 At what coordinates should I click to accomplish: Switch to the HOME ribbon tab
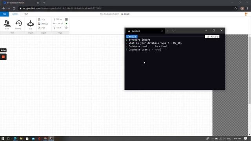pos(15,14)
